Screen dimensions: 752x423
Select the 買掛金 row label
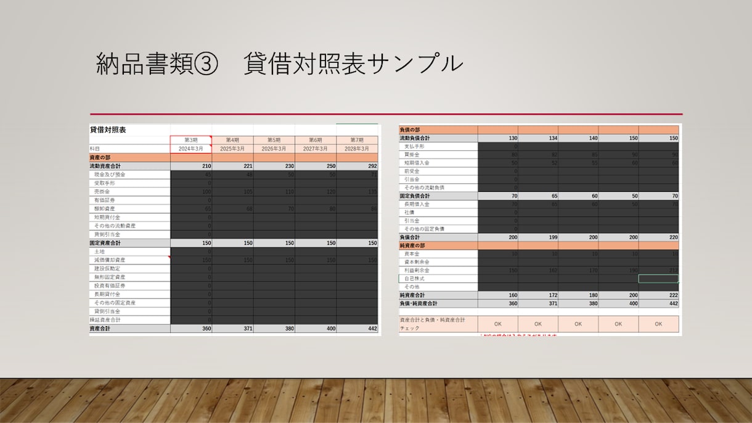[x=438, y=155]
